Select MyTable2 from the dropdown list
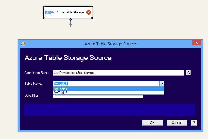 109,93
